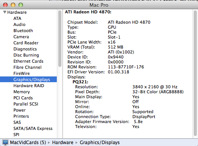Click the ATI Radeon HD 4870 heading
Image resolution: width=198 pixels, height=146 pixels.
point(88,12)
